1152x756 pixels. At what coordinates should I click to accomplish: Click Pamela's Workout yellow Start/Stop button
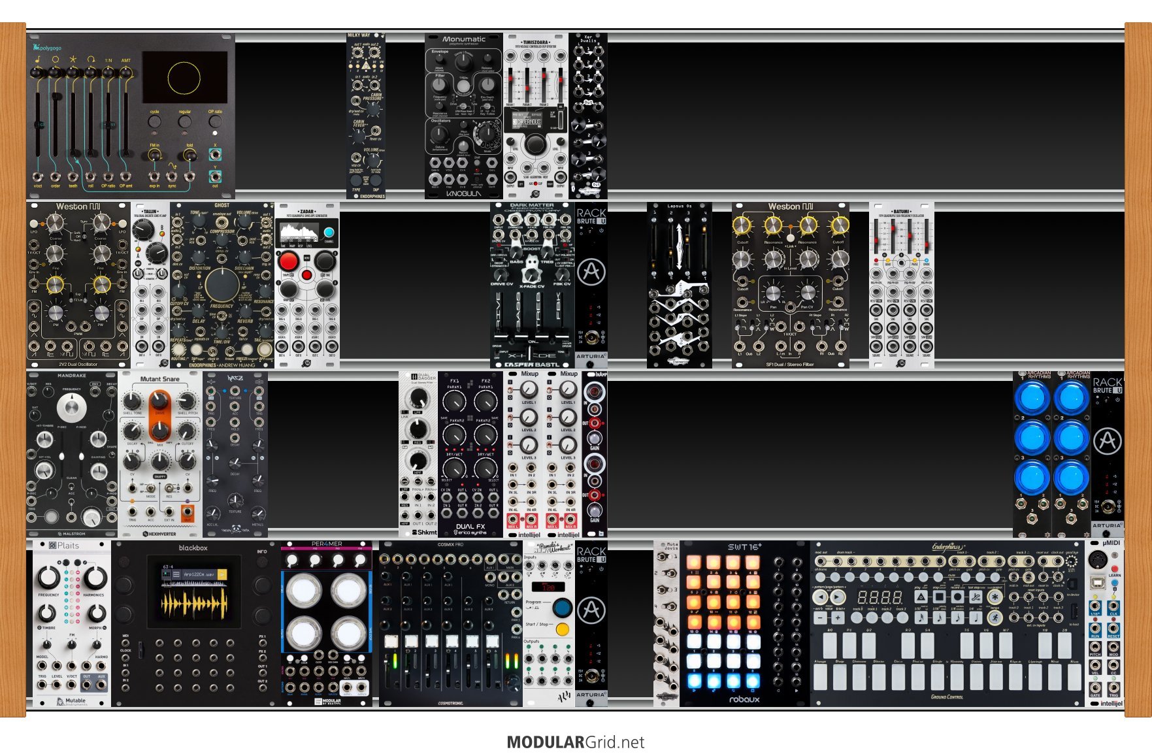point(562,629)
